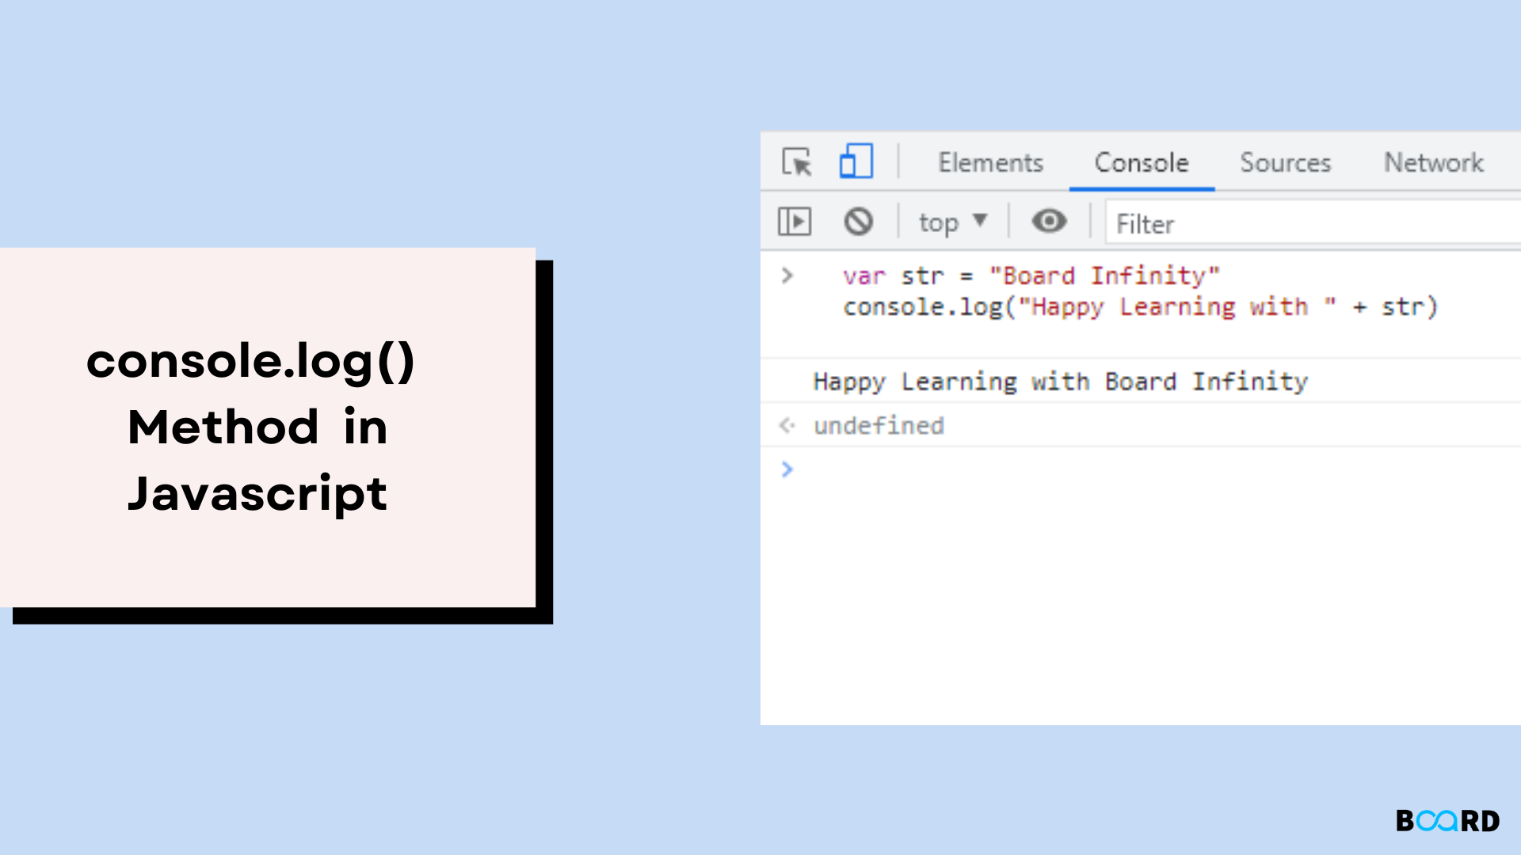Viewport: 1521px width, 855px height.
Task: Select the Console tab in DevTools
Action: [x=1141, y=161]
